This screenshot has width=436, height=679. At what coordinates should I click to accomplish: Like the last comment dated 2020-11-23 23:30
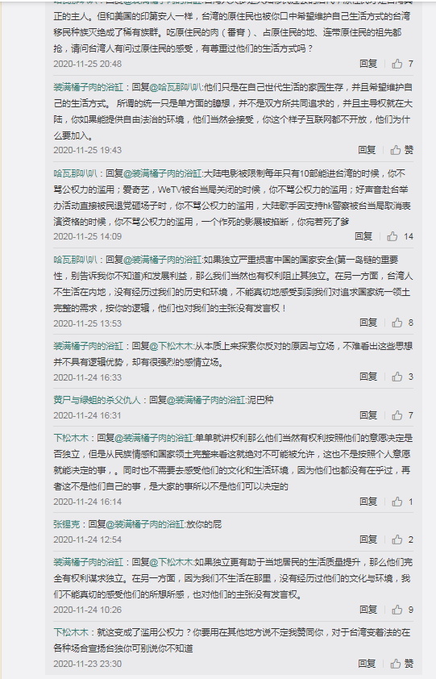tap(396, 664)
